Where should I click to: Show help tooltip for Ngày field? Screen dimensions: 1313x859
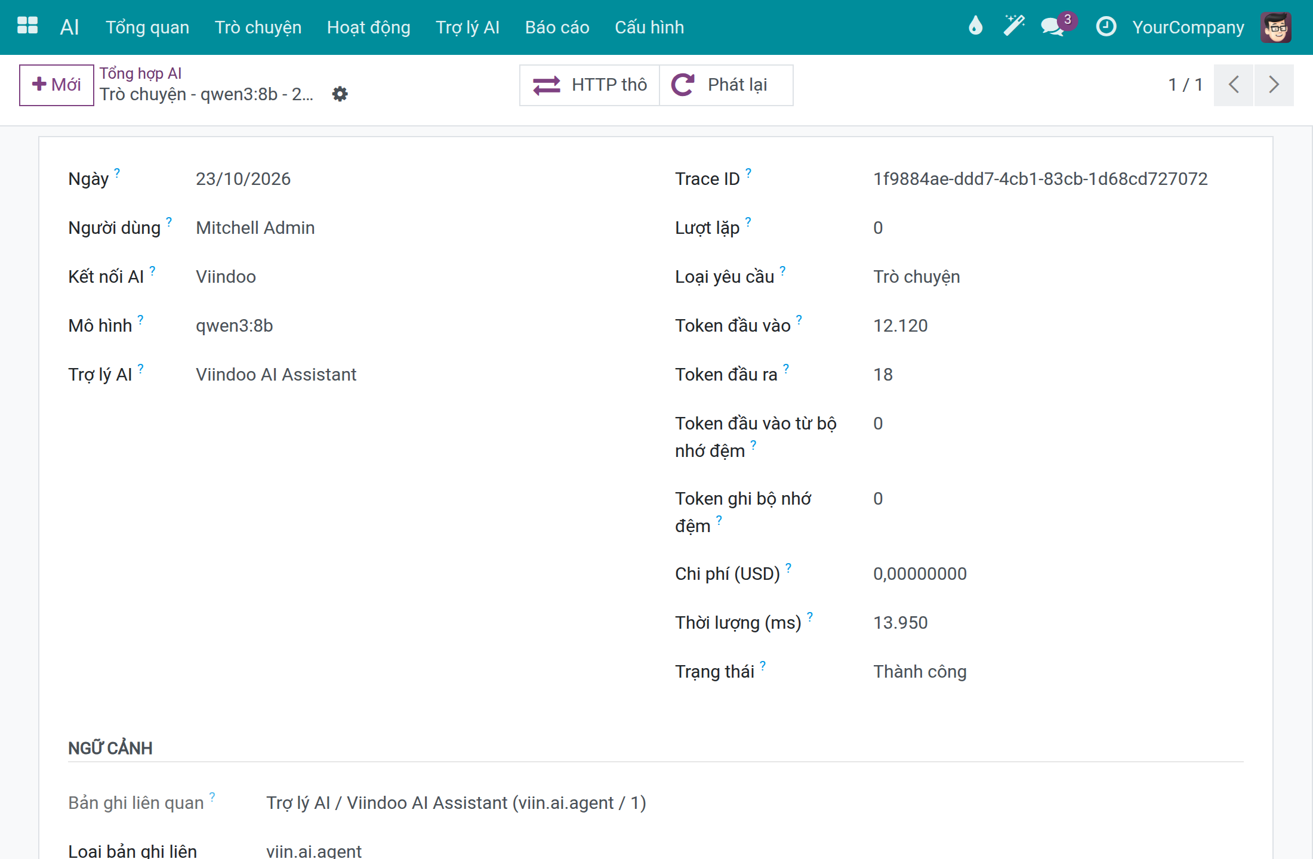(x=117, y=172)
